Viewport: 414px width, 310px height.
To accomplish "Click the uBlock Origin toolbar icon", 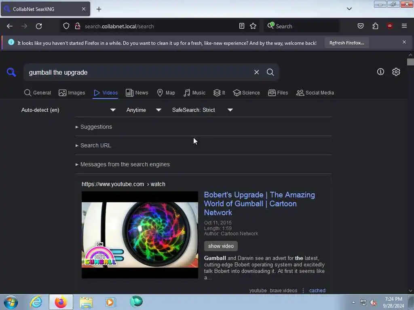I will click(390, 26).
